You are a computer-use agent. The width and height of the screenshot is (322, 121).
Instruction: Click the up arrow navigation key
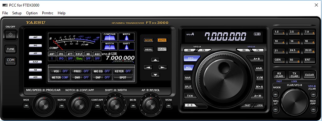tap(156, 60)
